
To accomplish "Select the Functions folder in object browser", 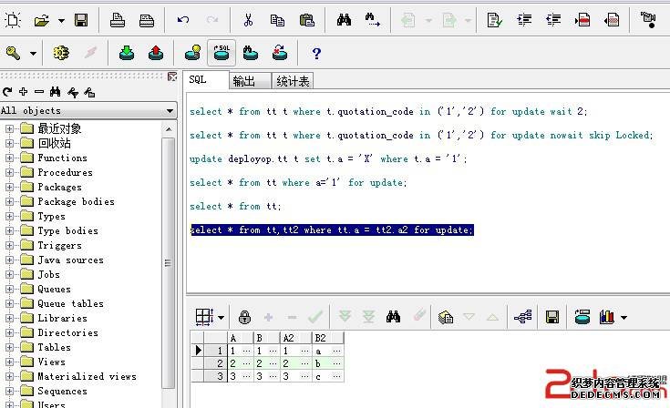I will (x=62, y=158).
